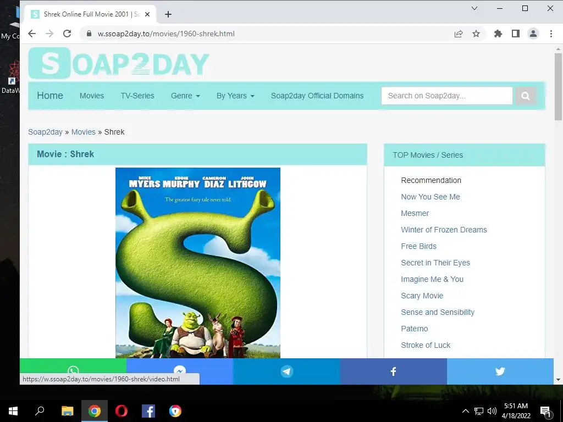Viewport: 563px width, 422px height.
Task: Open the Free Birds link
Action: coord(418,246)
